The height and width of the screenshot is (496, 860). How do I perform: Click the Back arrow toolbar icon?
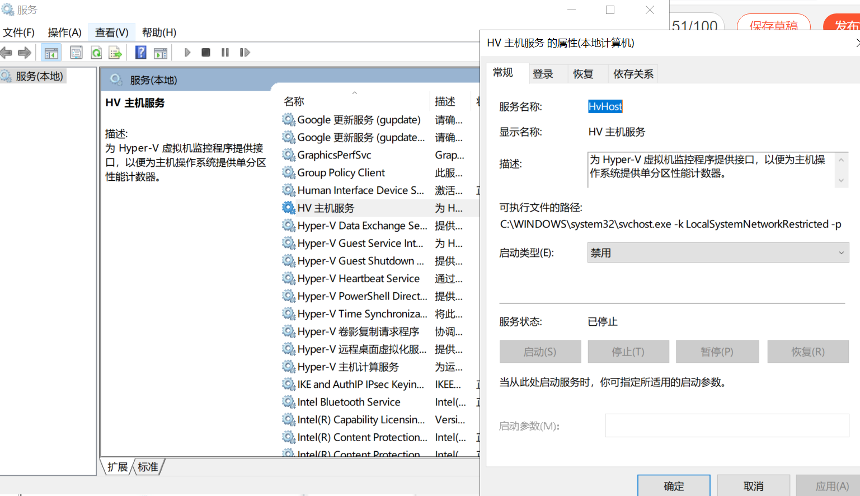pyautogui.click(x=6, y=53)
